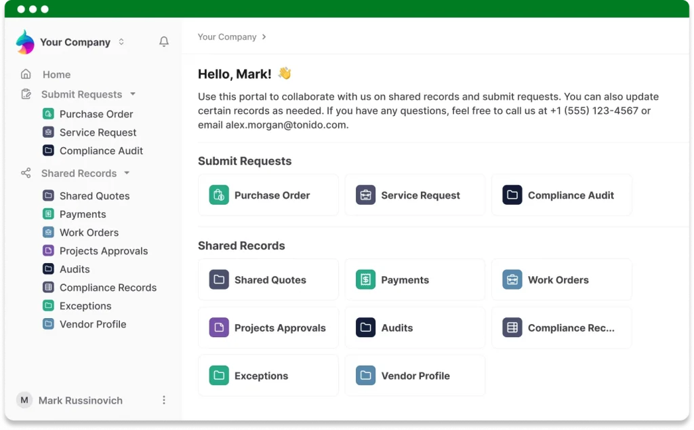Viewport: 694px width, 430px height.
Task: Click the Compliance Records card's table icon
Action: [x=512, y=328]
